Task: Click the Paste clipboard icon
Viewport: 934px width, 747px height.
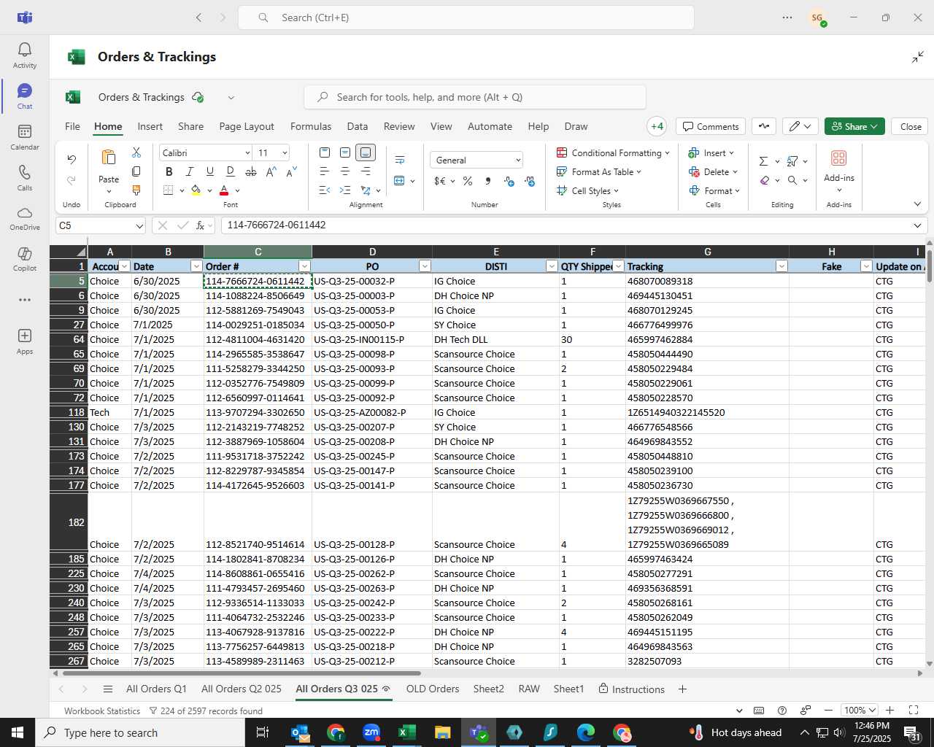Action: (x=109, y=158)
